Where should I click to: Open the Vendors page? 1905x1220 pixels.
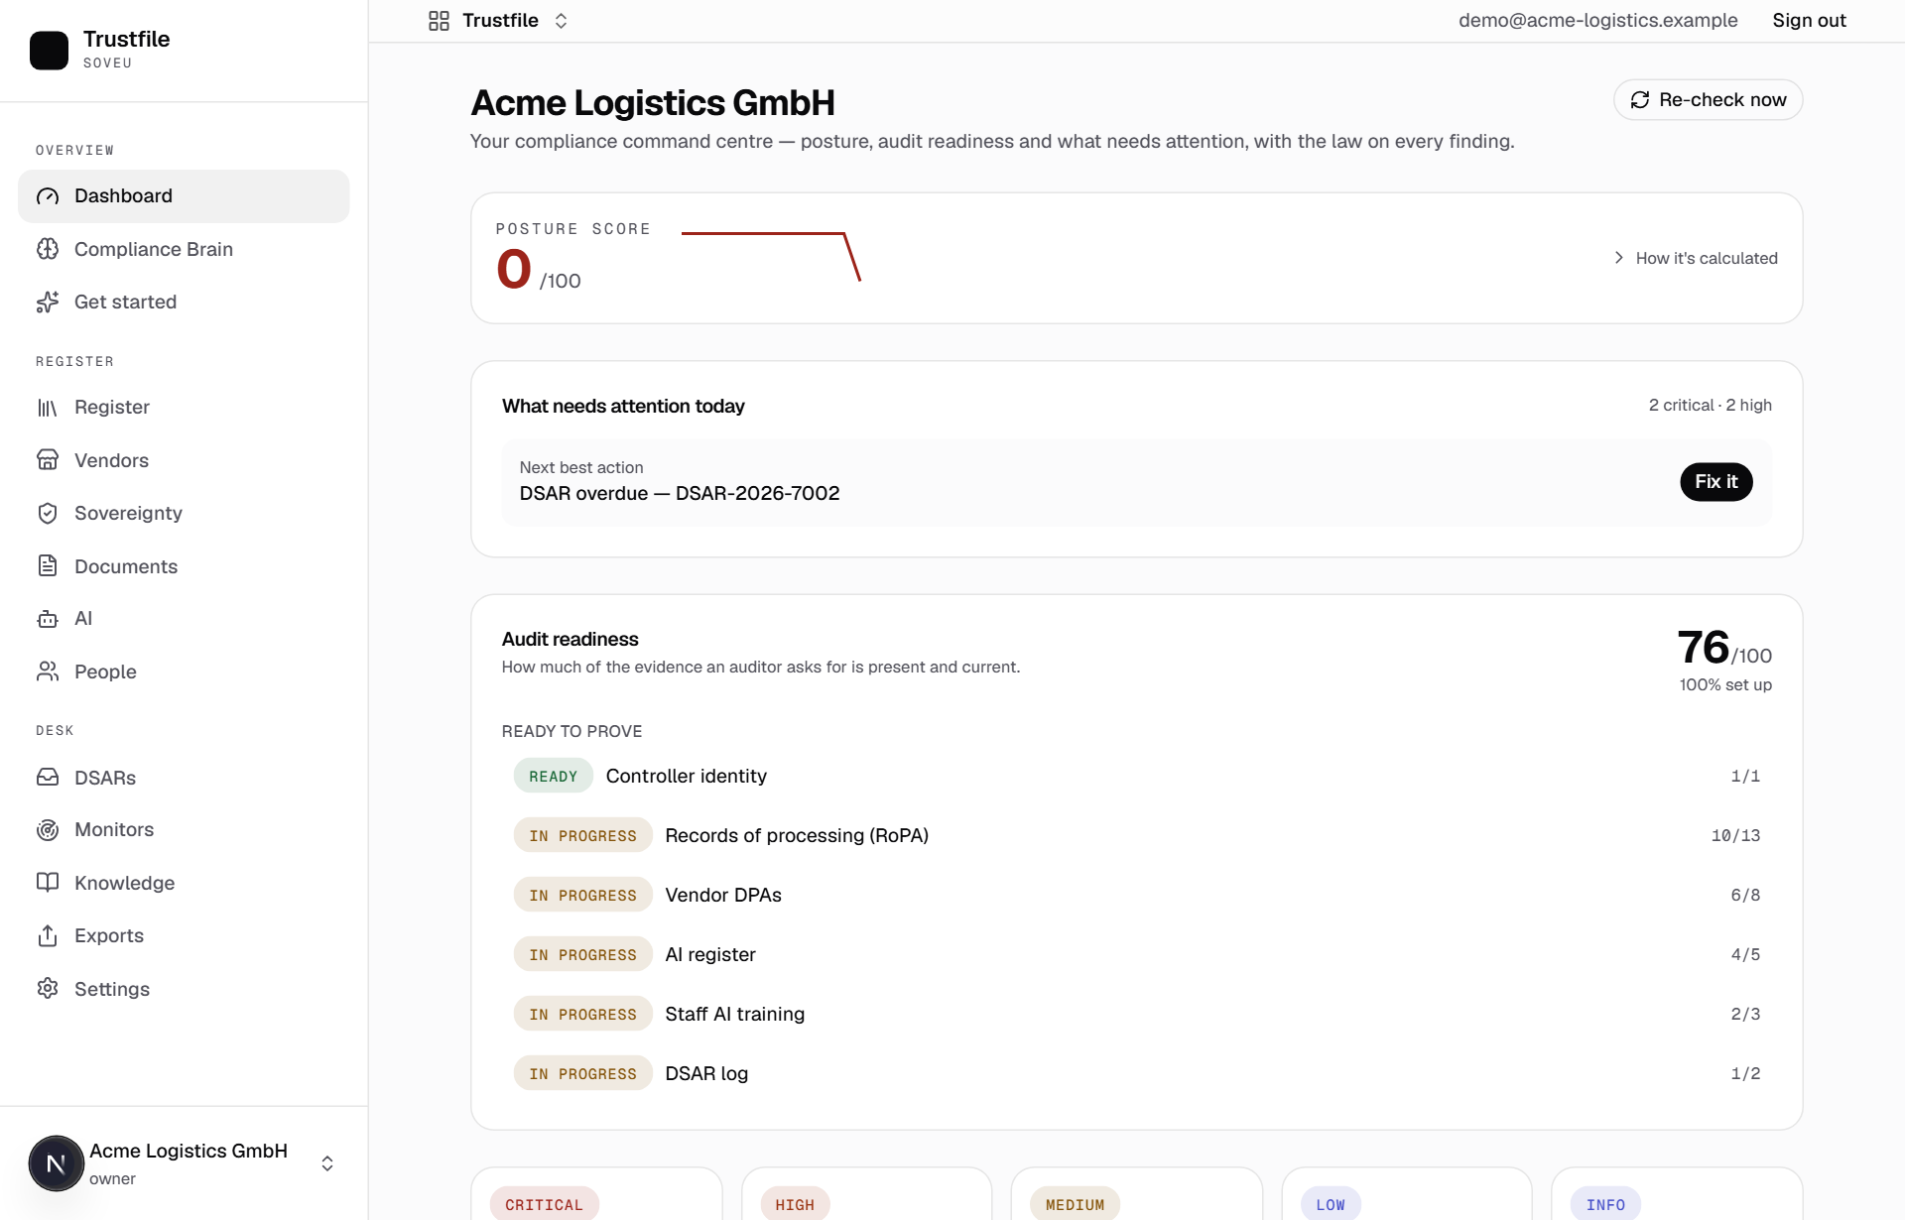(184, 460)
